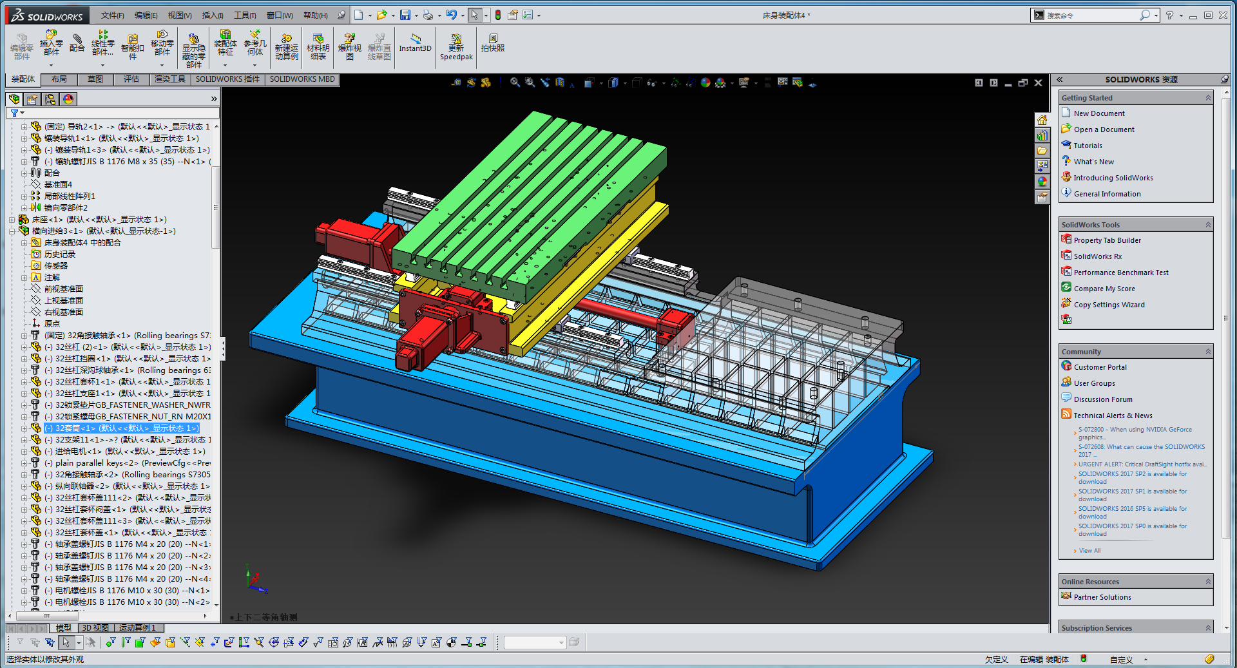Click the Undo arrow icon
This screenshot has height=668, width=1237.
point(451,15)
